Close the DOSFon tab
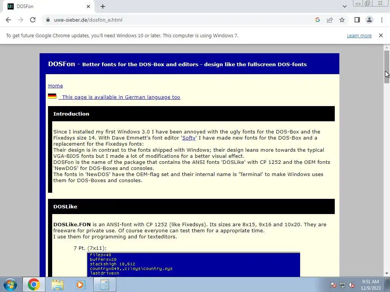Image resolution: width=390 pixels, height=292 pixels. pyautogui.click(x=88, y=6)
